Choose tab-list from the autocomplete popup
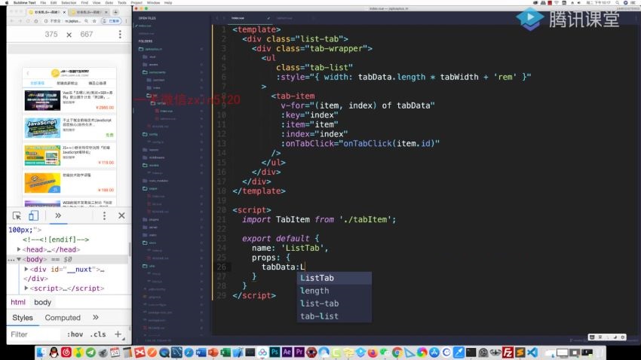The height and width of the screenshot is (360, 641). coord(334,316)
